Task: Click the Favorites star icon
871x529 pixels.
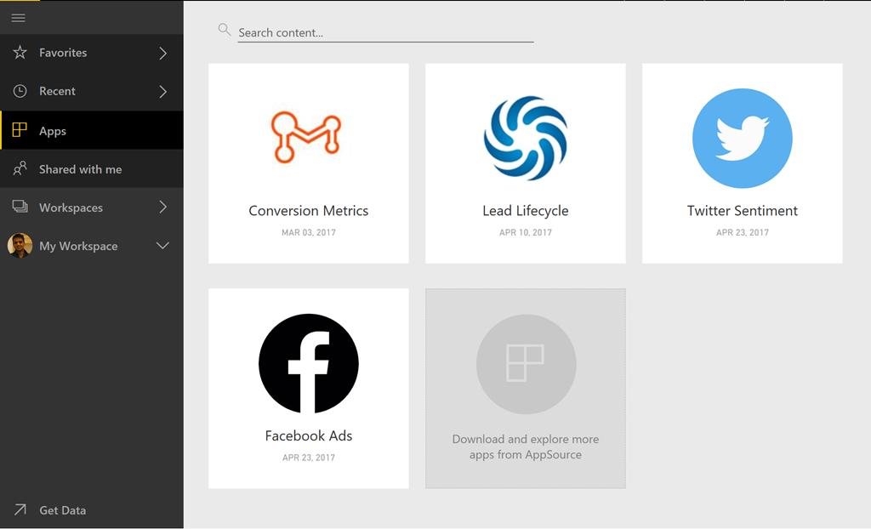Action: pyautogui.click(x=20, y=52)
